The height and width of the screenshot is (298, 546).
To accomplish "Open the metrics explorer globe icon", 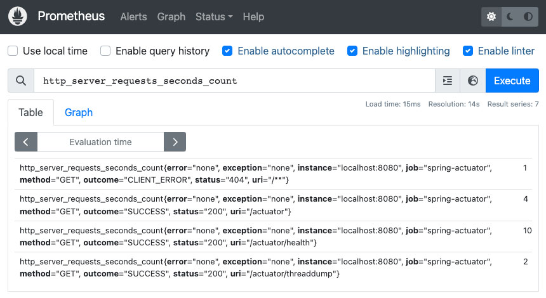I will [x=472, y=81].
